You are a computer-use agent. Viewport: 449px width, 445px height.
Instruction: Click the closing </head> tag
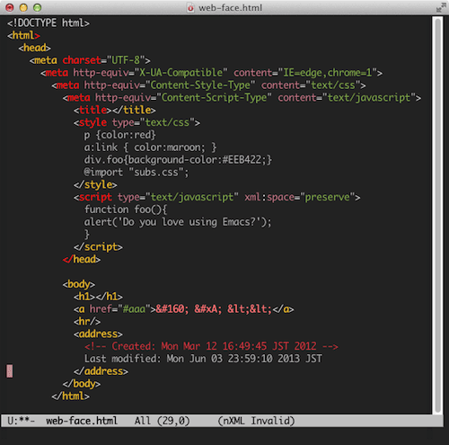coord(82,260)
